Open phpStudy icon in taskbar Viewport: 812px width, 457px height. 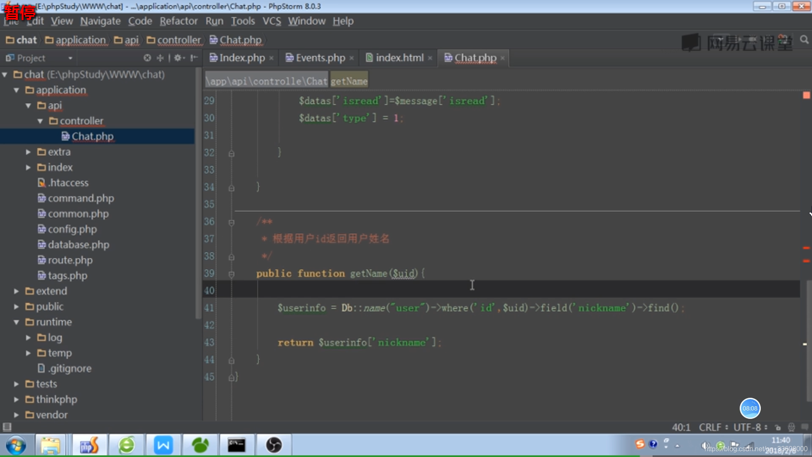89,445
